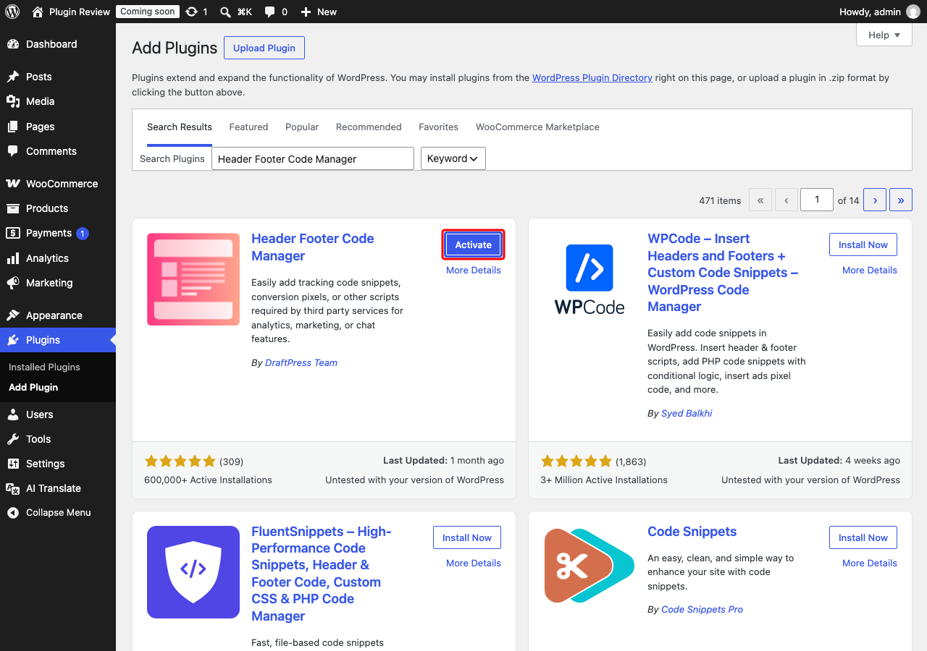The height and width of the screenshot is (651, 927).
Task: Click the Posts pushpin icon
Action: (13, 77)
